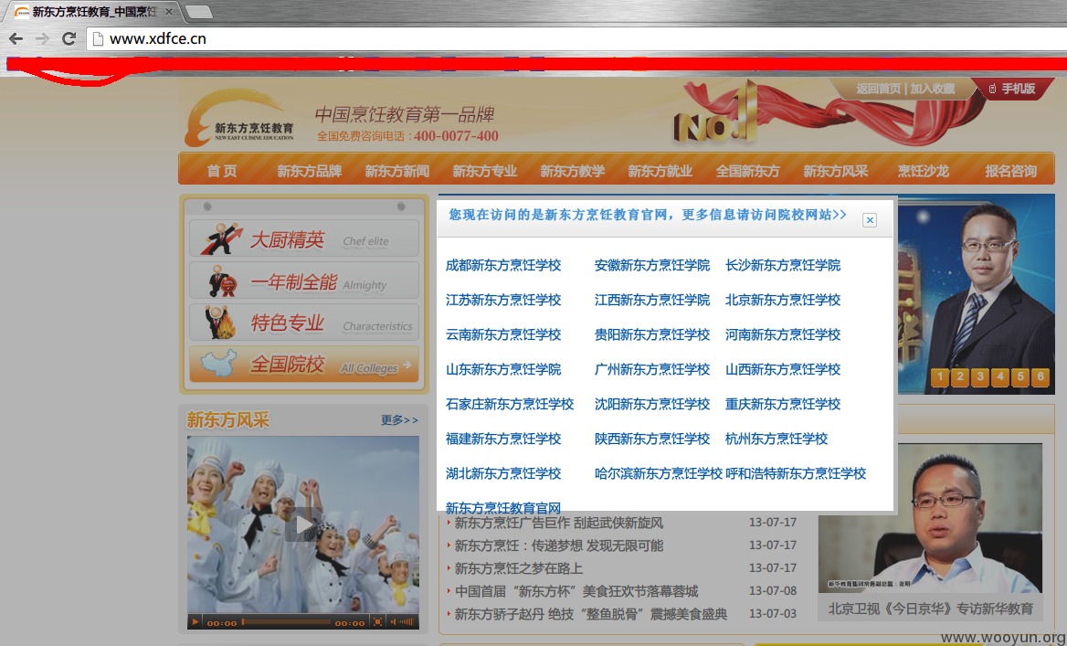Screen dimensions: 1067x646
Task: Open 烹饪沙龙 navigation item
Action: (x=924, y=171)
